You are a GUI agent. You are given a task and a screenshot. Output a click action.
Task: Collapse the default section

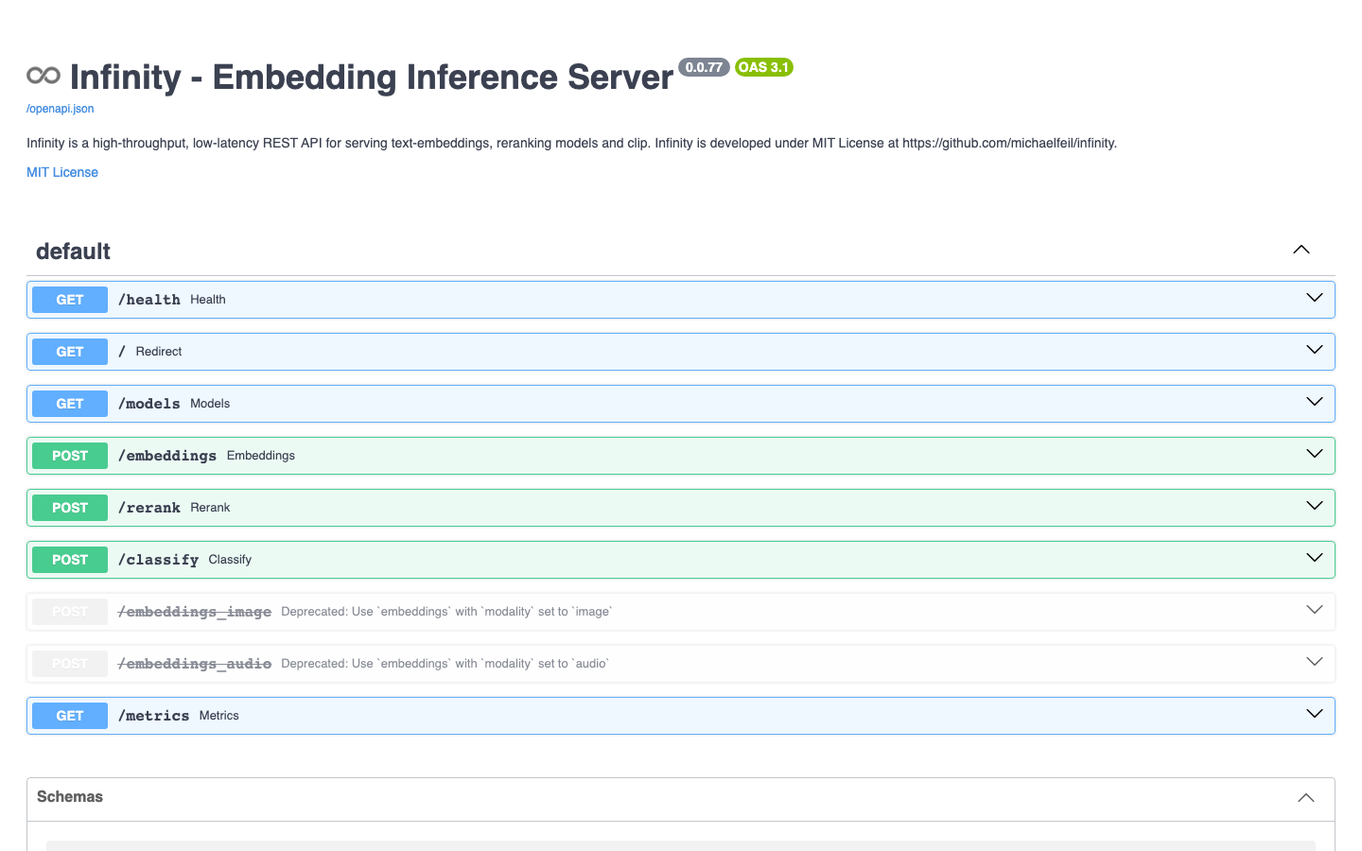point(1301,250)
